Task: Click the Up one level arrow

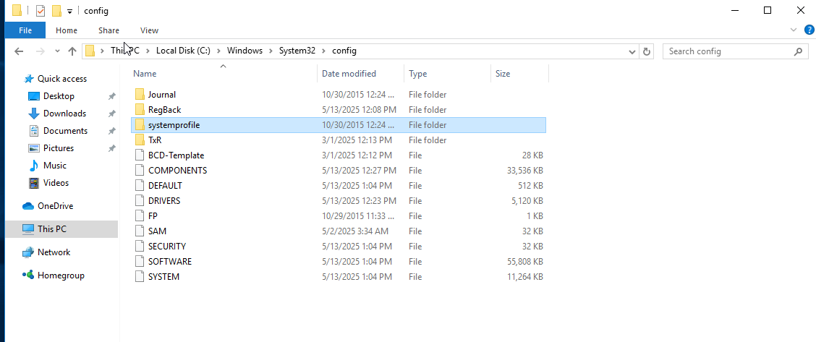Action: (72, 51)
